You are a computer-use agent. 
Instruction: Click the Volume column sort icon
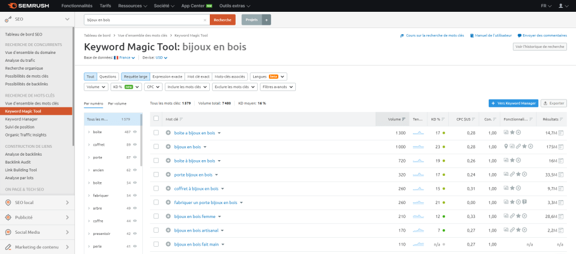point(403,119)
